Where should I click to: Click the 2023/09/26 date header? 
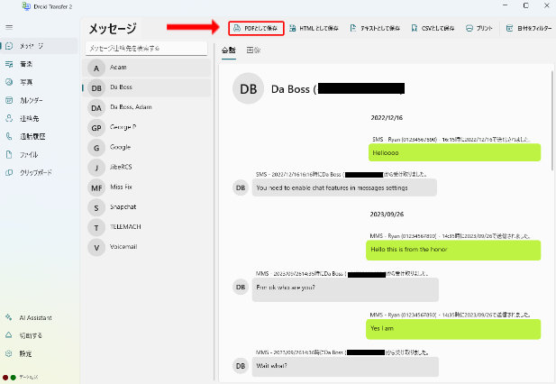coord(387,215)
